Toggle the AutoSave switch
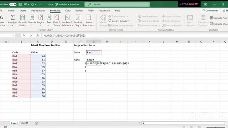 tap(13, 4)
